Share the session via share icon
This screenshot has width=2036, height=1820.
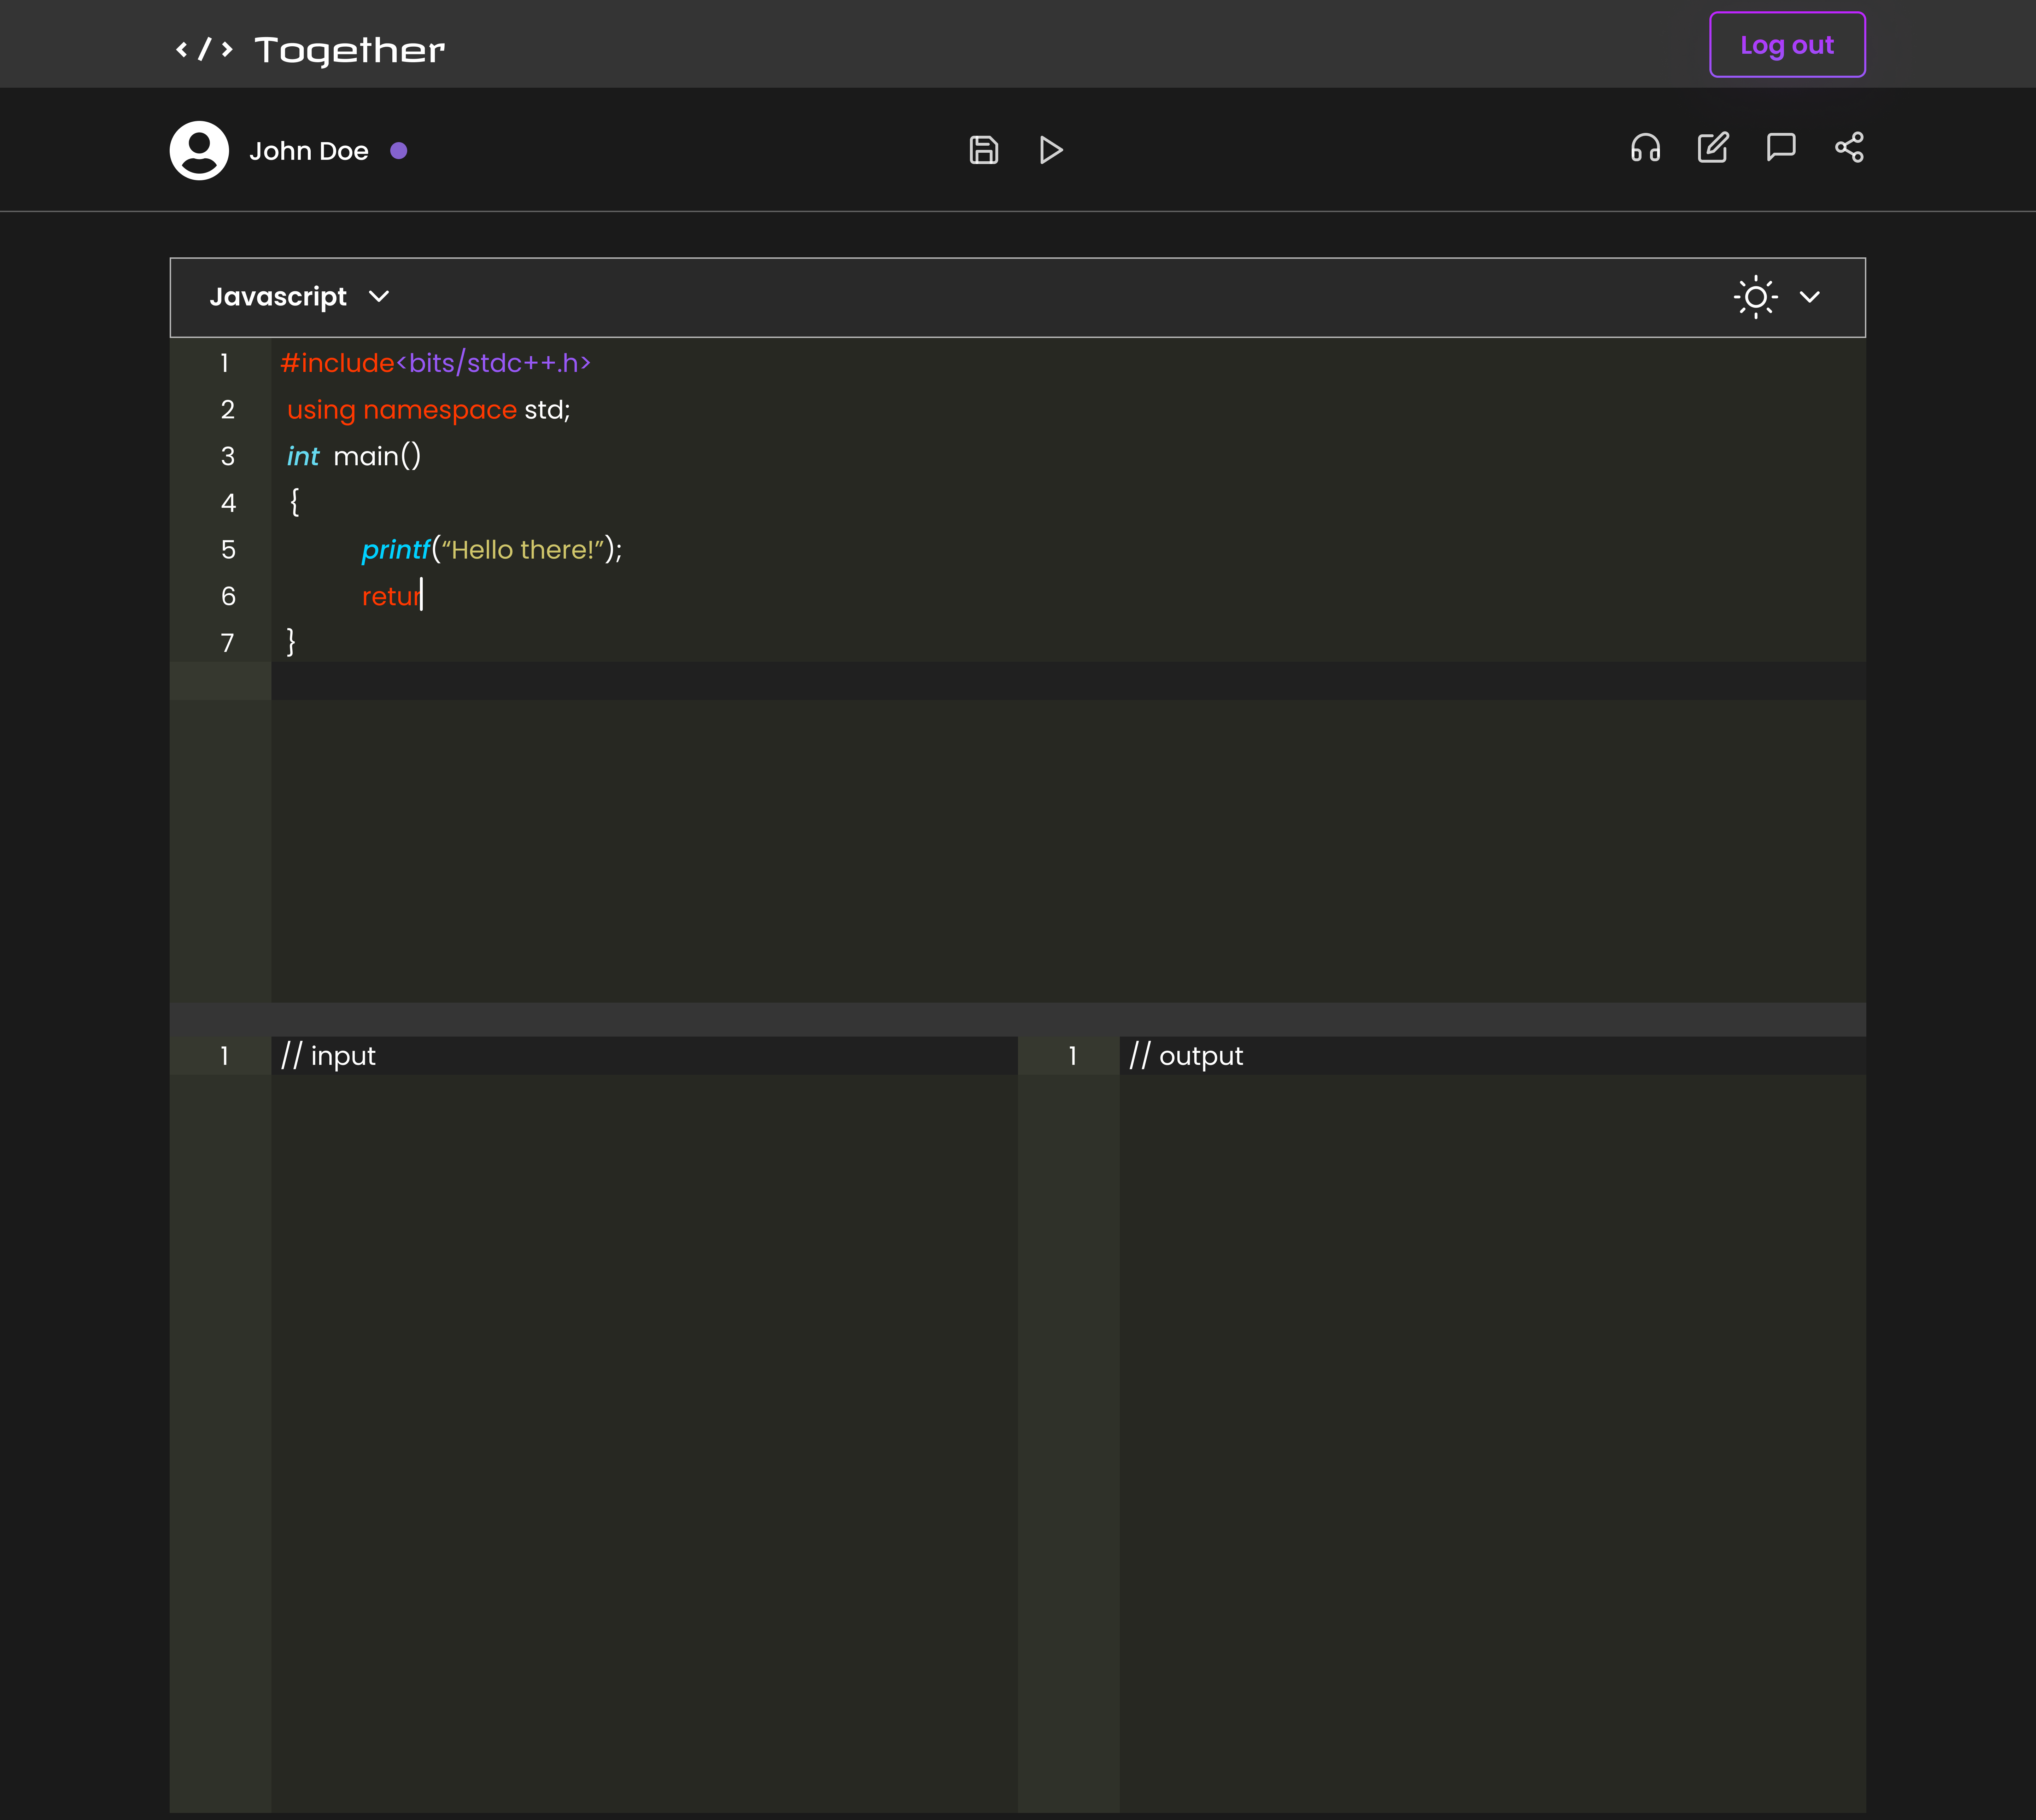tap(1849, 148)
